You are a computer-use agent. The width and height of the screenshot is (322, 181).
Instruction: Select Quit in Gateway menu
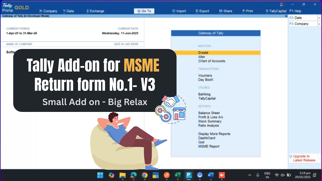coord(201,142)
